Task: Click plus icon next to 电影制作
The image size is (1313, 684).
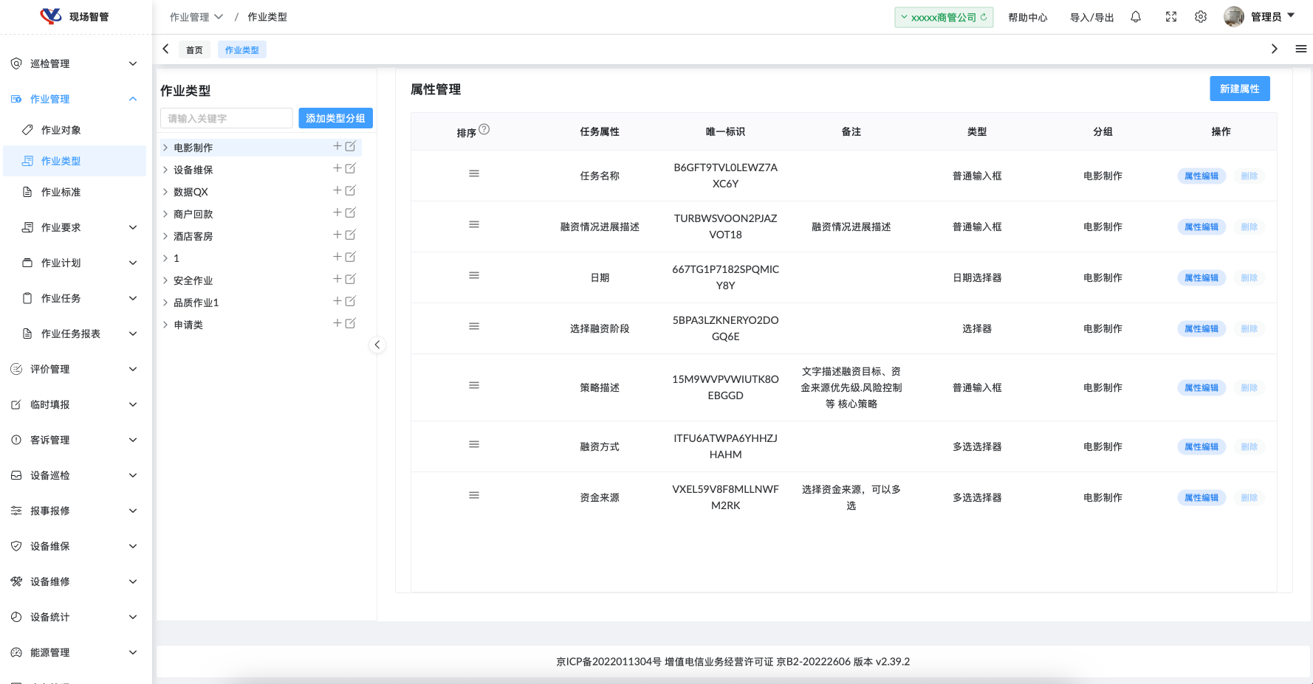Action: point(337,146)
